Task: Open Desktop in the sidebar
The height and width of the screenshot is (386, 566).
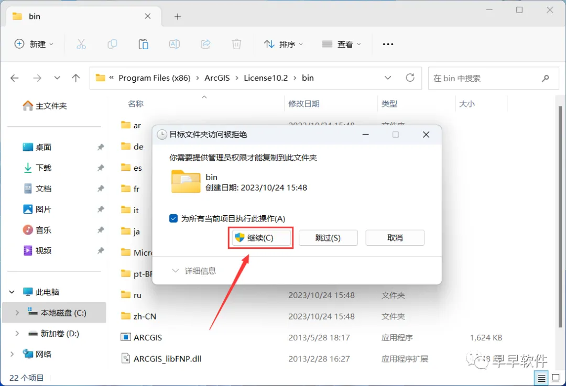Action: tap(37, 147)
